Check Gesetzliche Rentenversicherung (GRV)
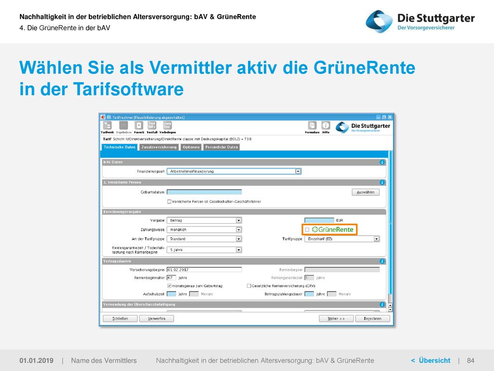494x371 pixels. coord(249,286)
